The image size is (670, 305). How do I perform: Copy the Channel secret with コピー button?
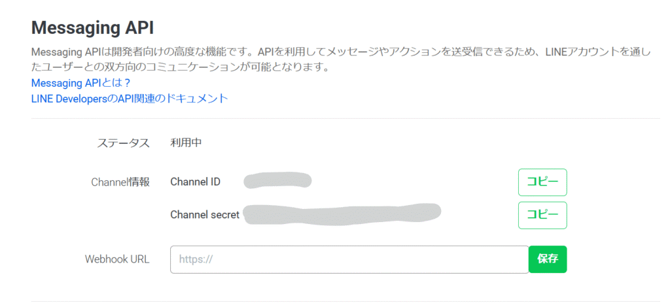[x=542, y=215]
